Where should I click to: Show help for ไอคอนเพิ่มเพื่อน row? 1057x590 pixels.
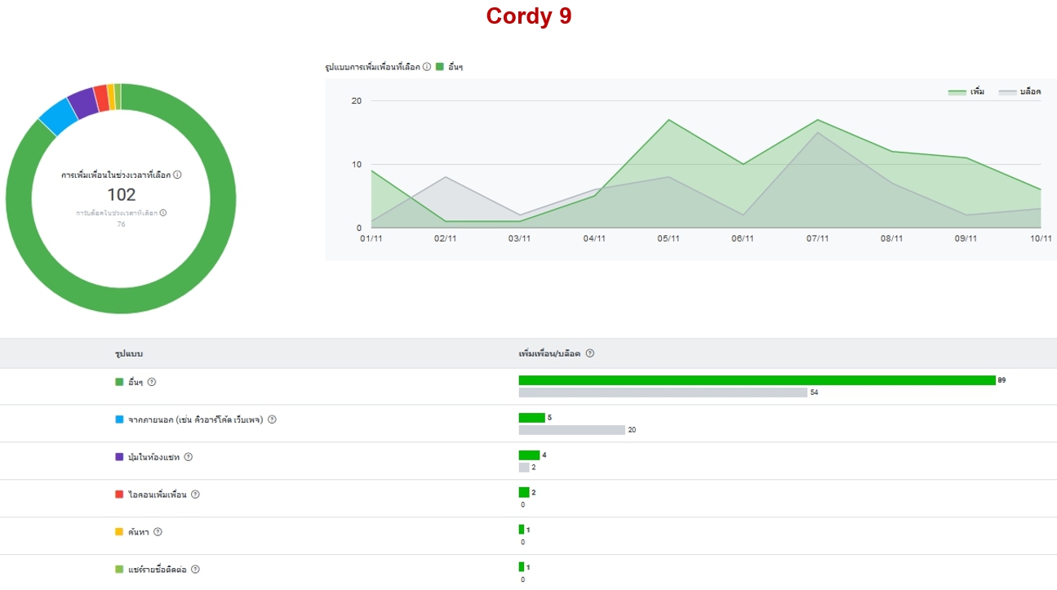tap(195, 495)
